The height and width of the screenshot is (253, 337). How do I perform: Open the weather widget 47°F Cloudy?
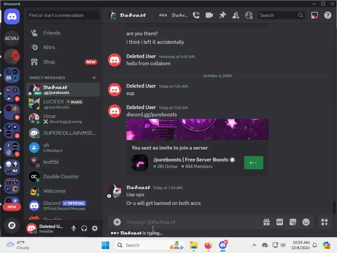click(18, 245)
